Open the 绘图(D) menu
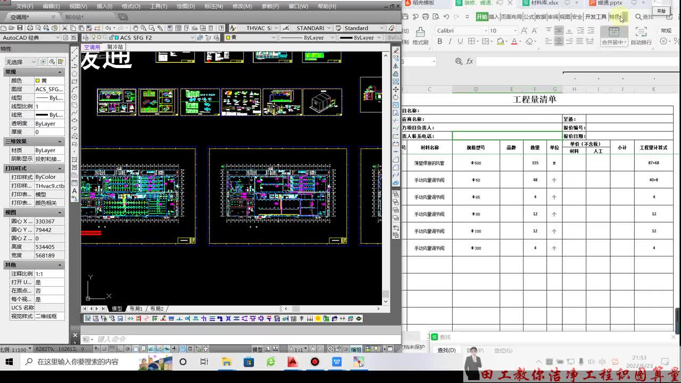The width and height of the screenshot is (681, 383). pyautogui.click(x=186, y=6)
